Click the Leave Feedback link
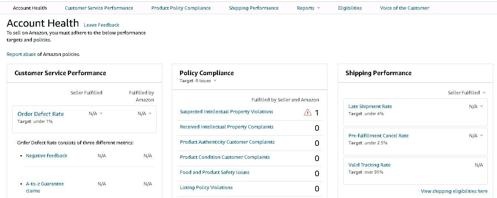The image size is (497, 198). point(102,25)
